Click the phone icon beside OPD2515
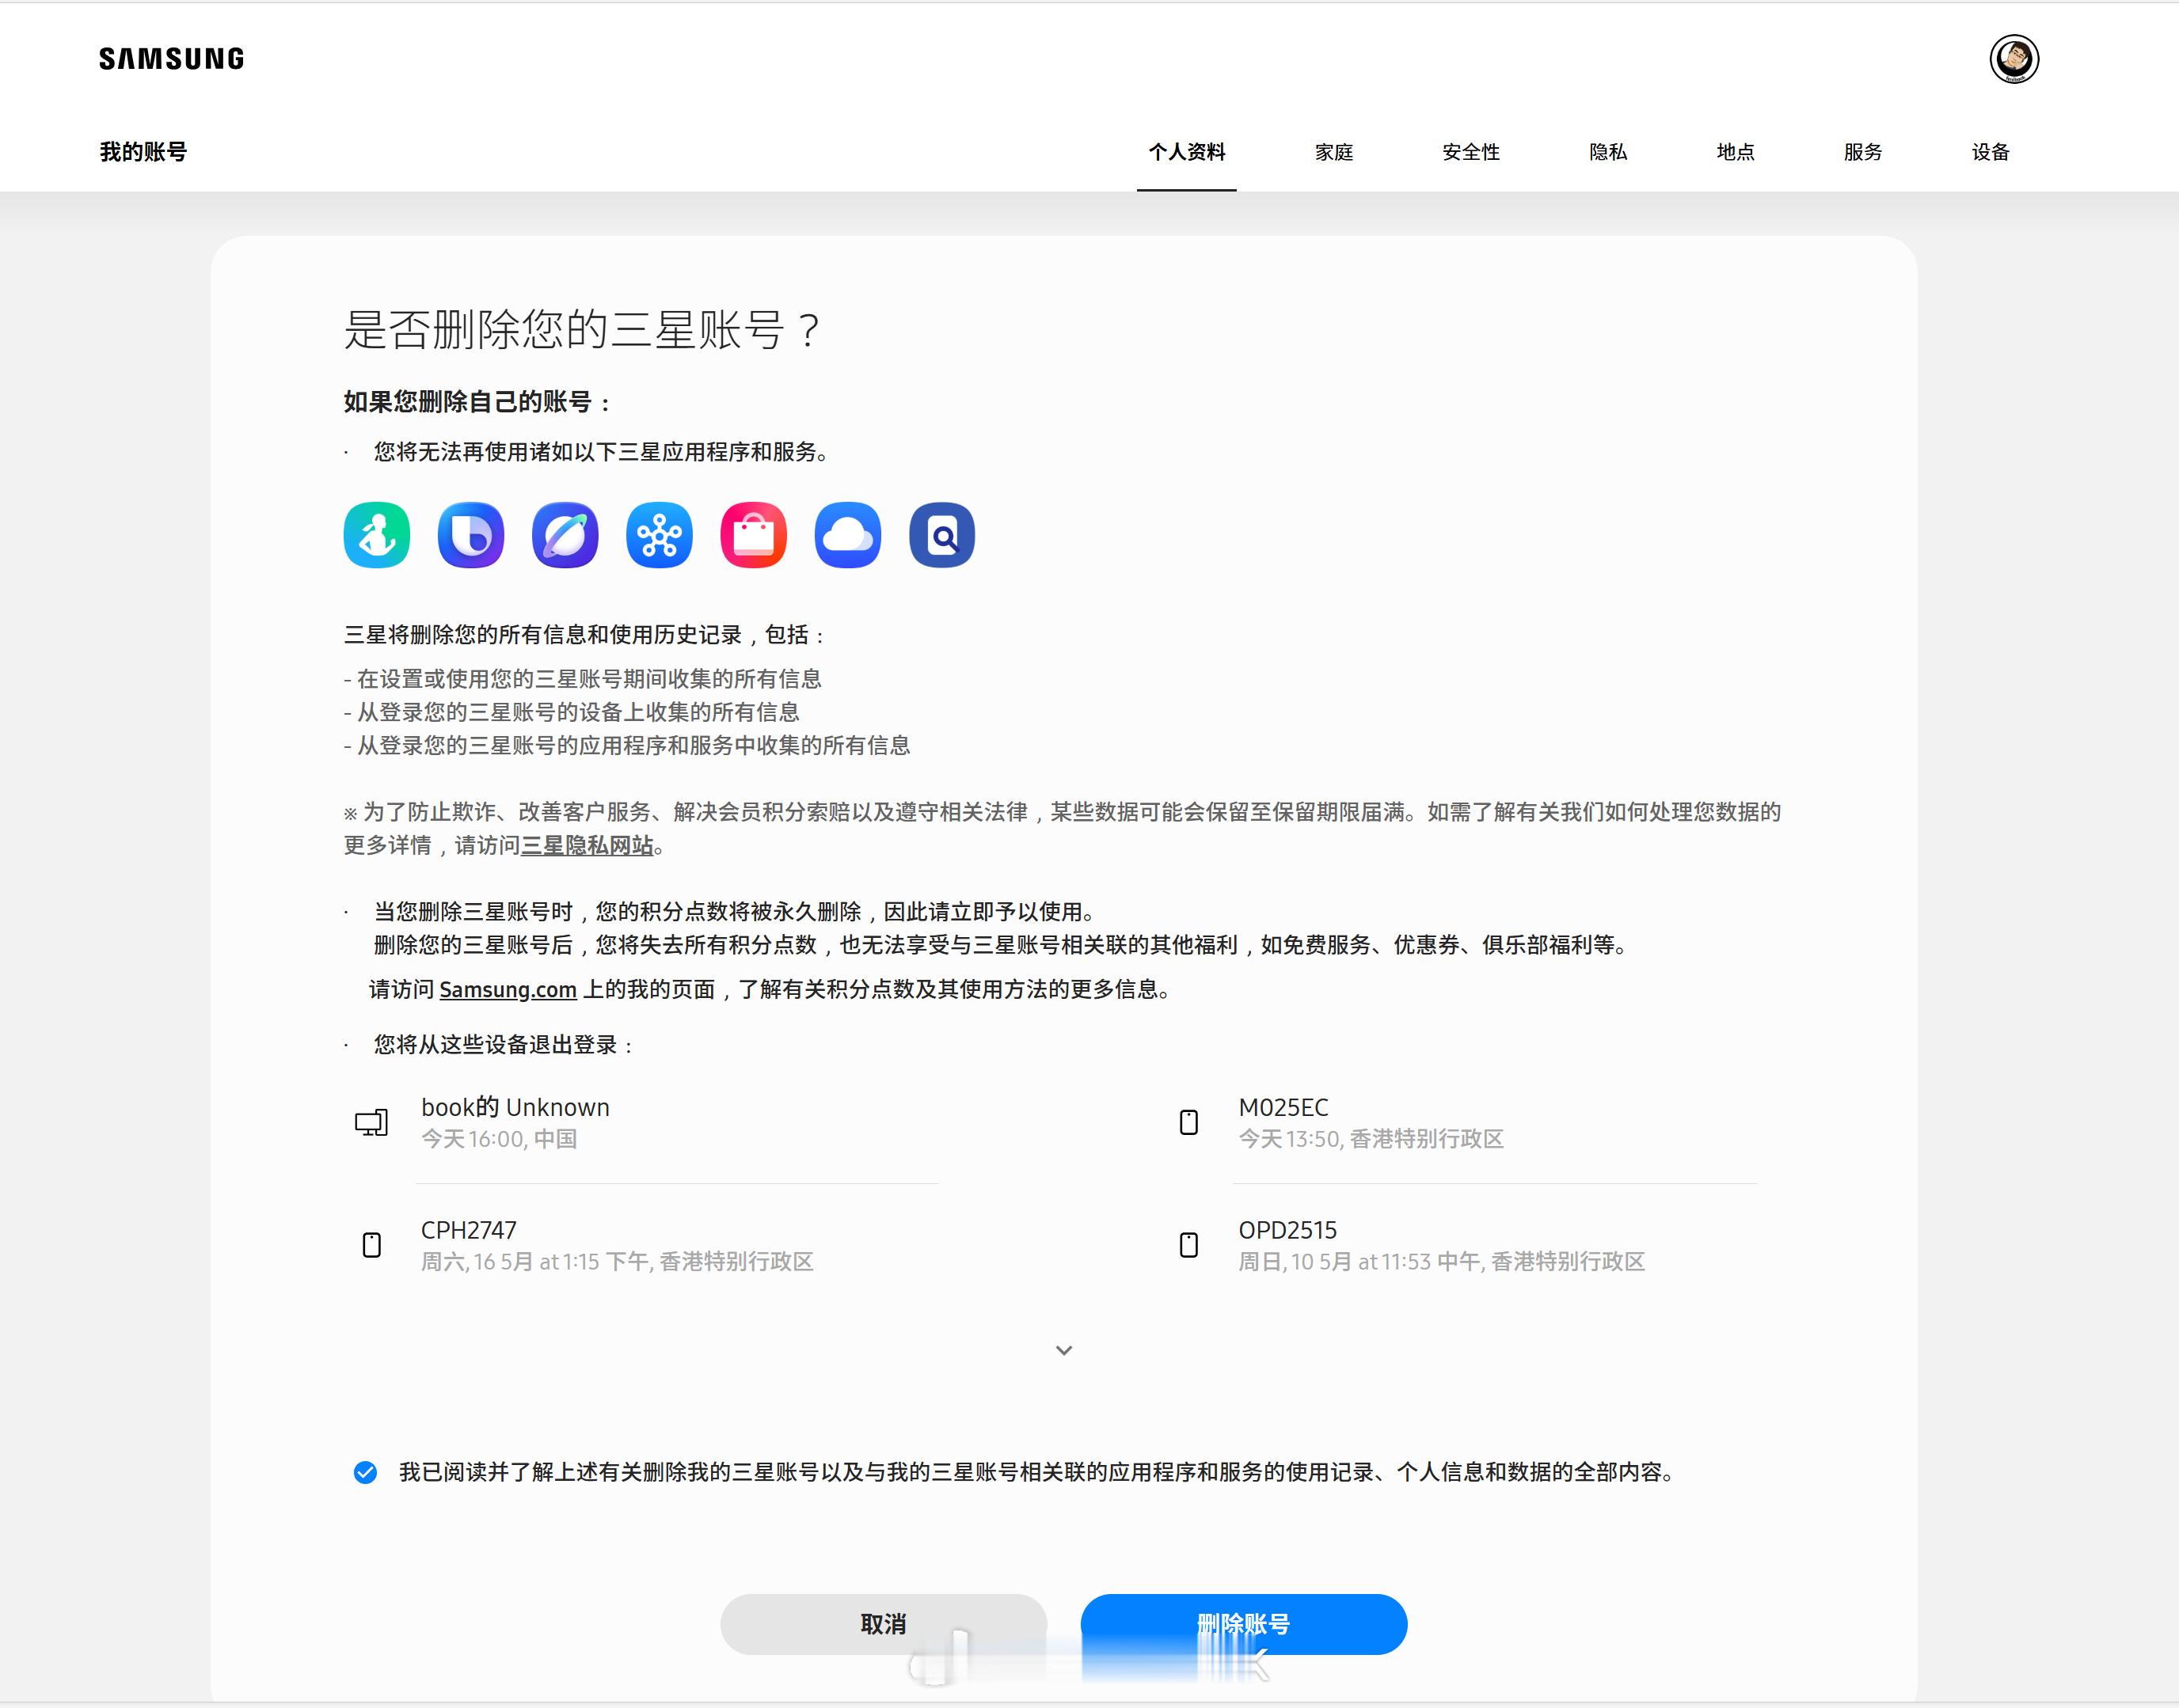Image resolution: width=2179 pixels, height=1708 pixels. 1188,1245
